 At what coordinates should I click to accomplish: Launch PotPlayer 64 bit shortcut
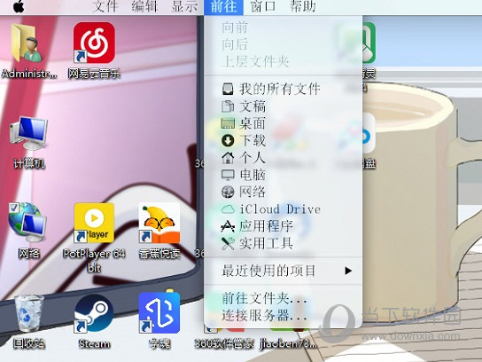point(94,222)
